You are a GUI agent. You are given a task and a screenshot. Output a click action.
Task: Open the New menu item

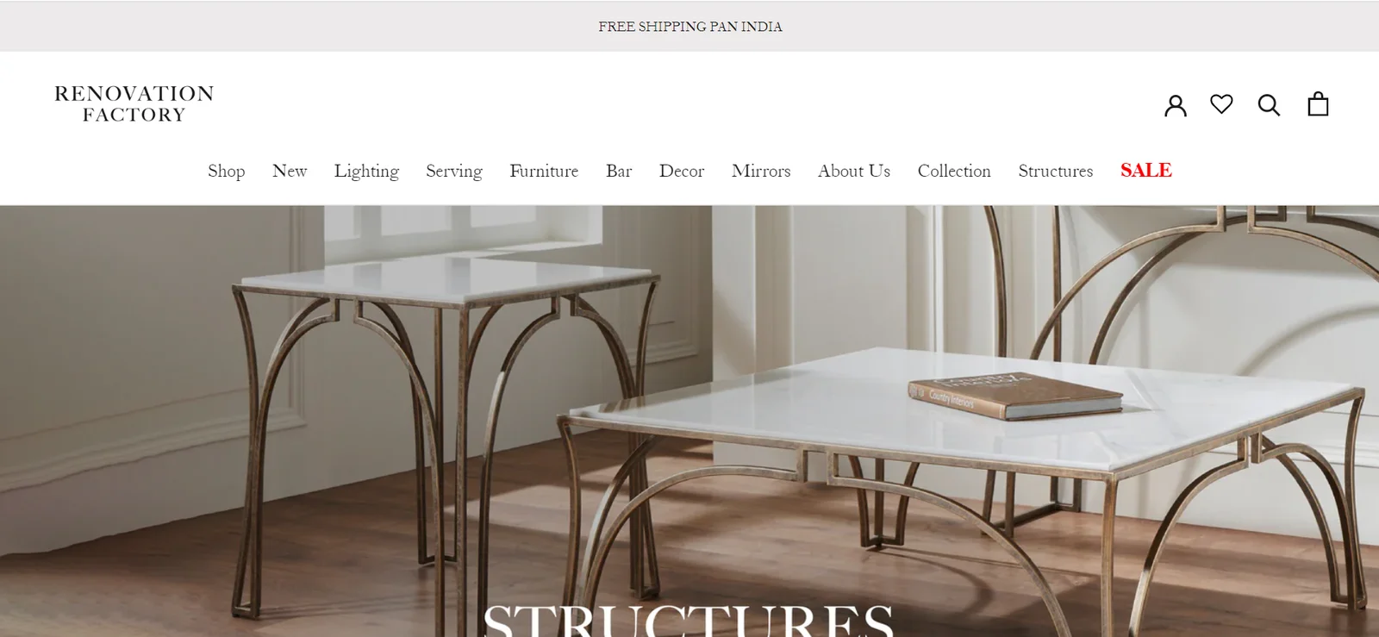tap(290, 171)
